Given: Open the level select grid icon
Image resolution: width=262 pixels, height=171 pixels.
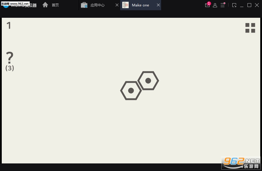Looking at the screenshot, I should click(250, 28).
